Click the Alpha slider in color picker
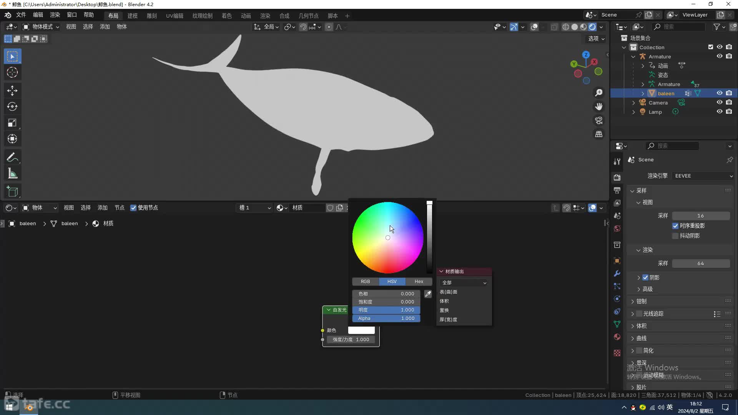The image size is (738, 415). tap(386, 319)
